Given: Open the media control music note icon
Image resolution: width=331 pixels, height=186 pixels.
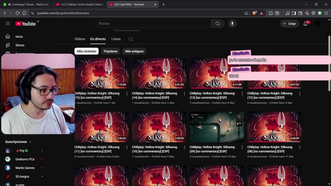Looking at the screenshot, I should coord(288,13).
